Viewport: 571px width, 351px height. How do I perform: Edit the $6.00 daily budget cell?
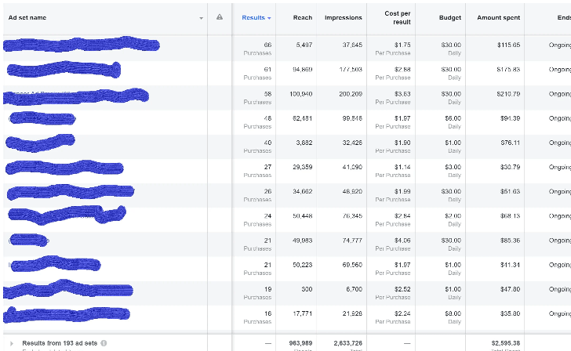pos(452,118)
